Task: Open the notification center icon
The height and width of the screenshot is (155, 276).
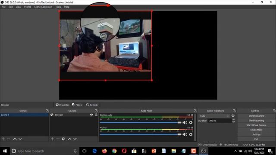Action: (x=270, y=151)
